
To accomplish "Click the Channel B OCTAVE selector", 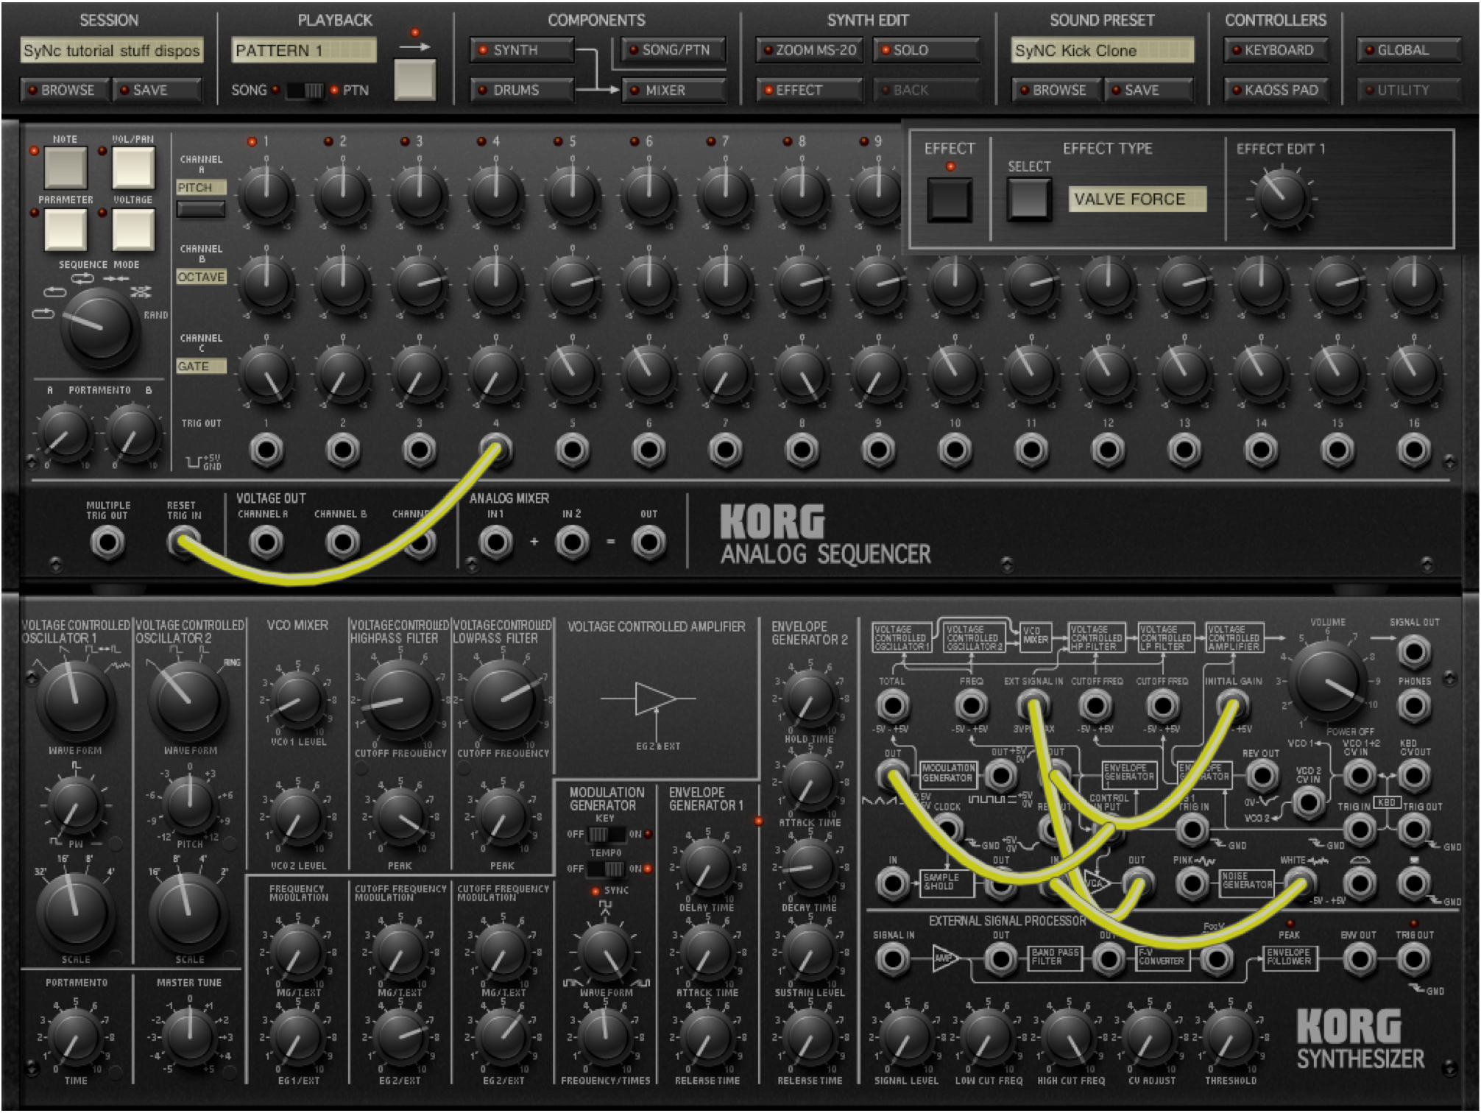I will pos(201,277).
